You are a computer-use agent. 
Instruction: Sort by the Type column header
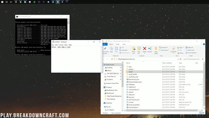(x=180, y=63)
